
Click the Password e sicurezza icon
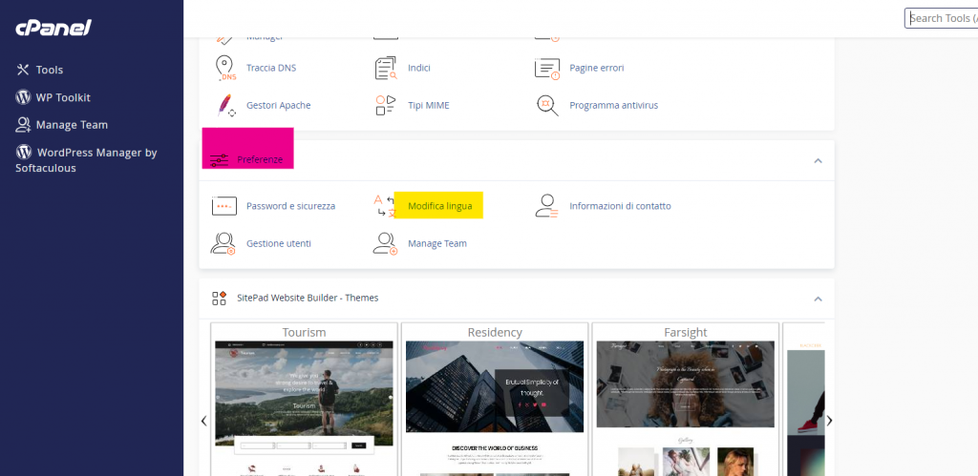coord(223,206)
